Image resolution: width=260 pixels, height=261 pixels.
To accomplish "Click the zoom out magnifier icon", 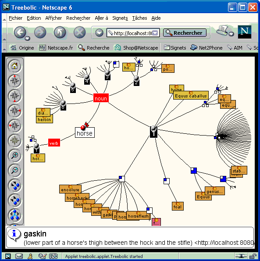I will tap(14, 170).
